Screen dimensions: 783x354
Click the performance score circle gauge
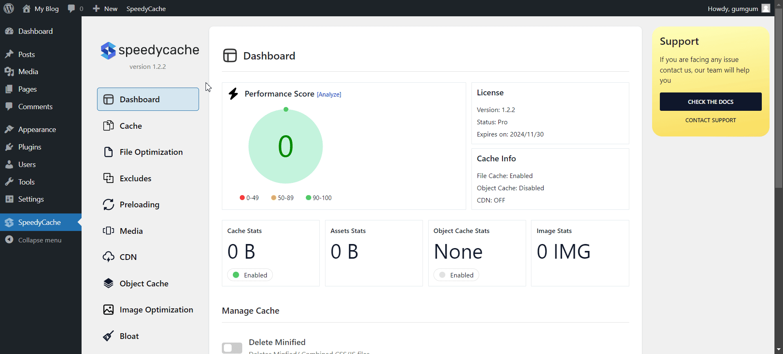tap(285, 146)
